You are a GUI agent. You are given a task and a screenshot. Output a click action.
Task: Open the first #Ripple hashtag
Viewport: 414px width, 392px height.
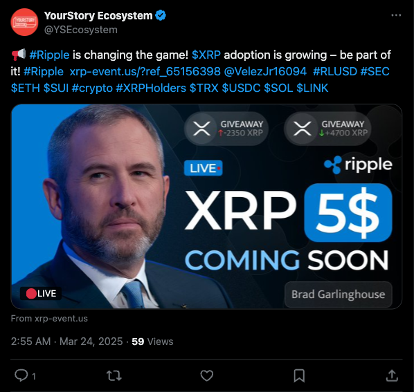49,55
